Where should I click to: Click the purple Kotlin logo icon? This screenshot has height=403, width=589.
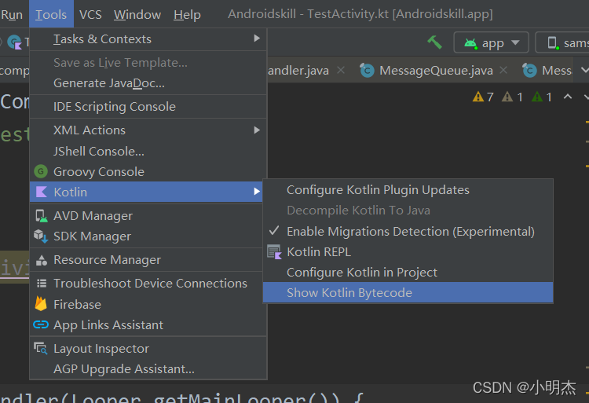pyautogui.click(x=41, y=192)
